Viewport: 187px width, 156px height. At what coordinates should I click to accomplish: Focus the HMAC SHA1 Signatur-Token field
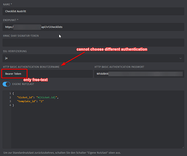click(93, 42)
